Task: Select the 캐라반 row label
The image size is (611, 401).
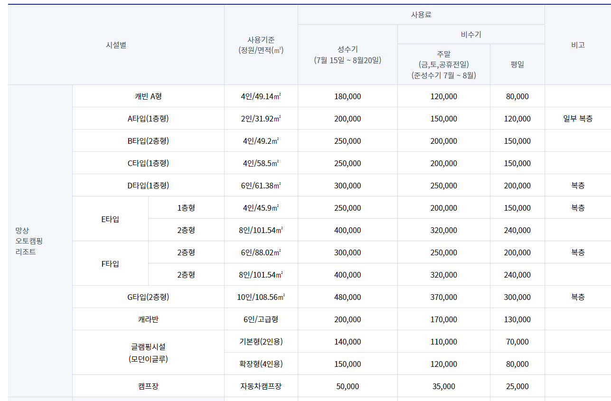Action: [147, 319]
